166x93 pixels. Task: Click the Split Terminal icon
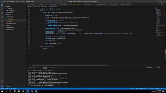[x=157, y=67]
